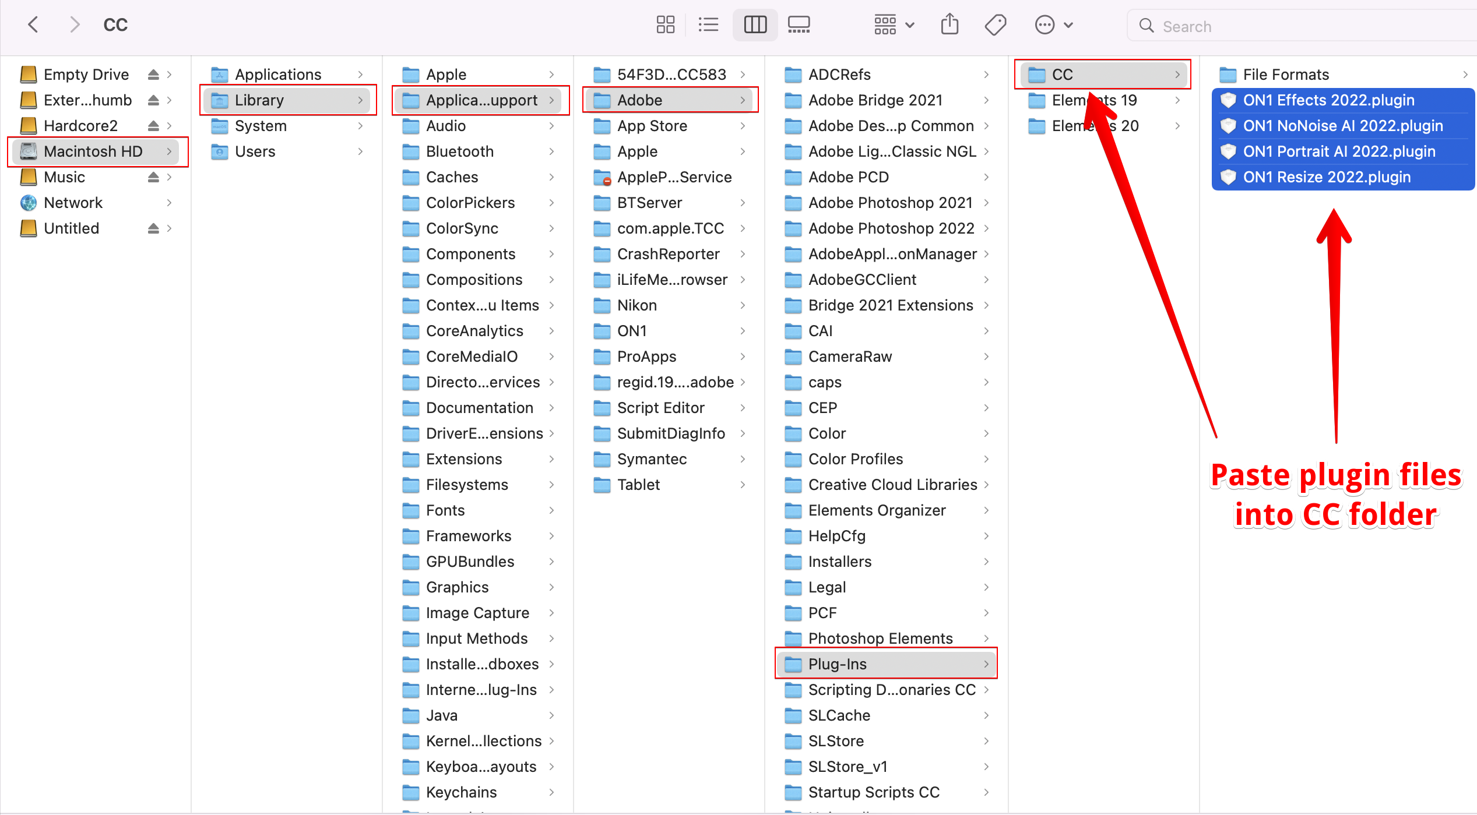Eject the Empty Drive volume
This screenshot has width=1477, height=815.
tap(153, 75)
